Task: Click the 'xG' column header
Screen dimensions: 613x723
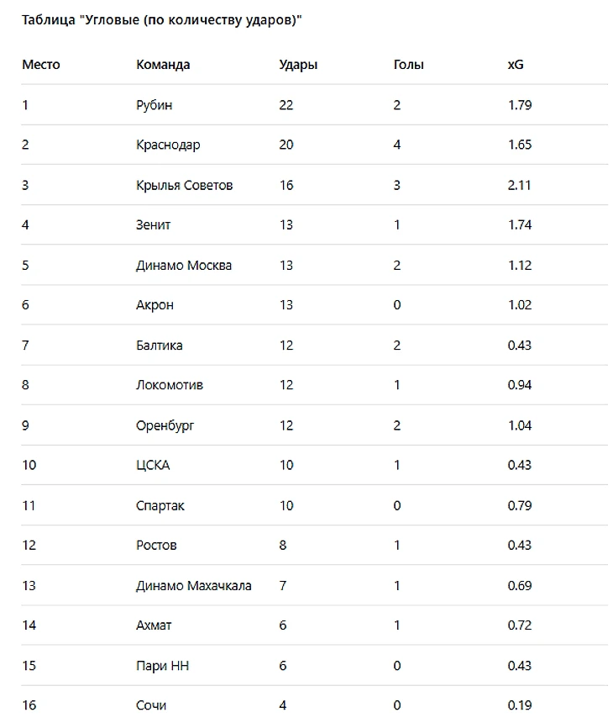Action: tap(516, 65)
